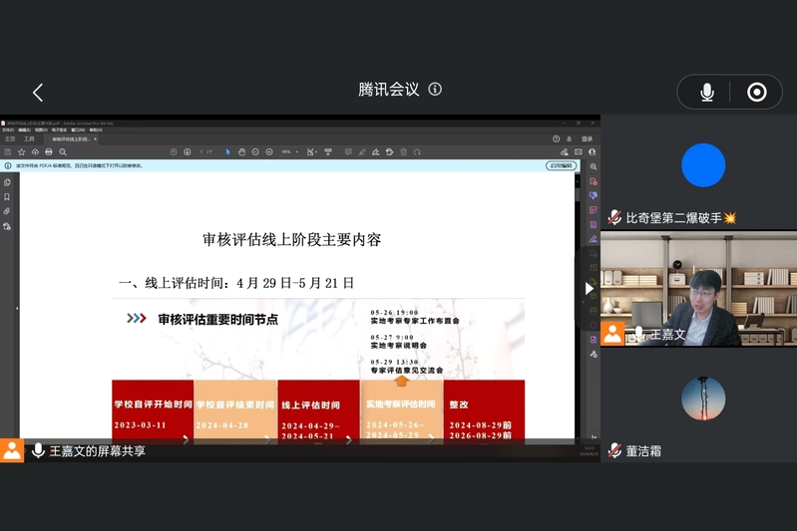Toggle the microphone in the top-right pill

pos(707,93)
